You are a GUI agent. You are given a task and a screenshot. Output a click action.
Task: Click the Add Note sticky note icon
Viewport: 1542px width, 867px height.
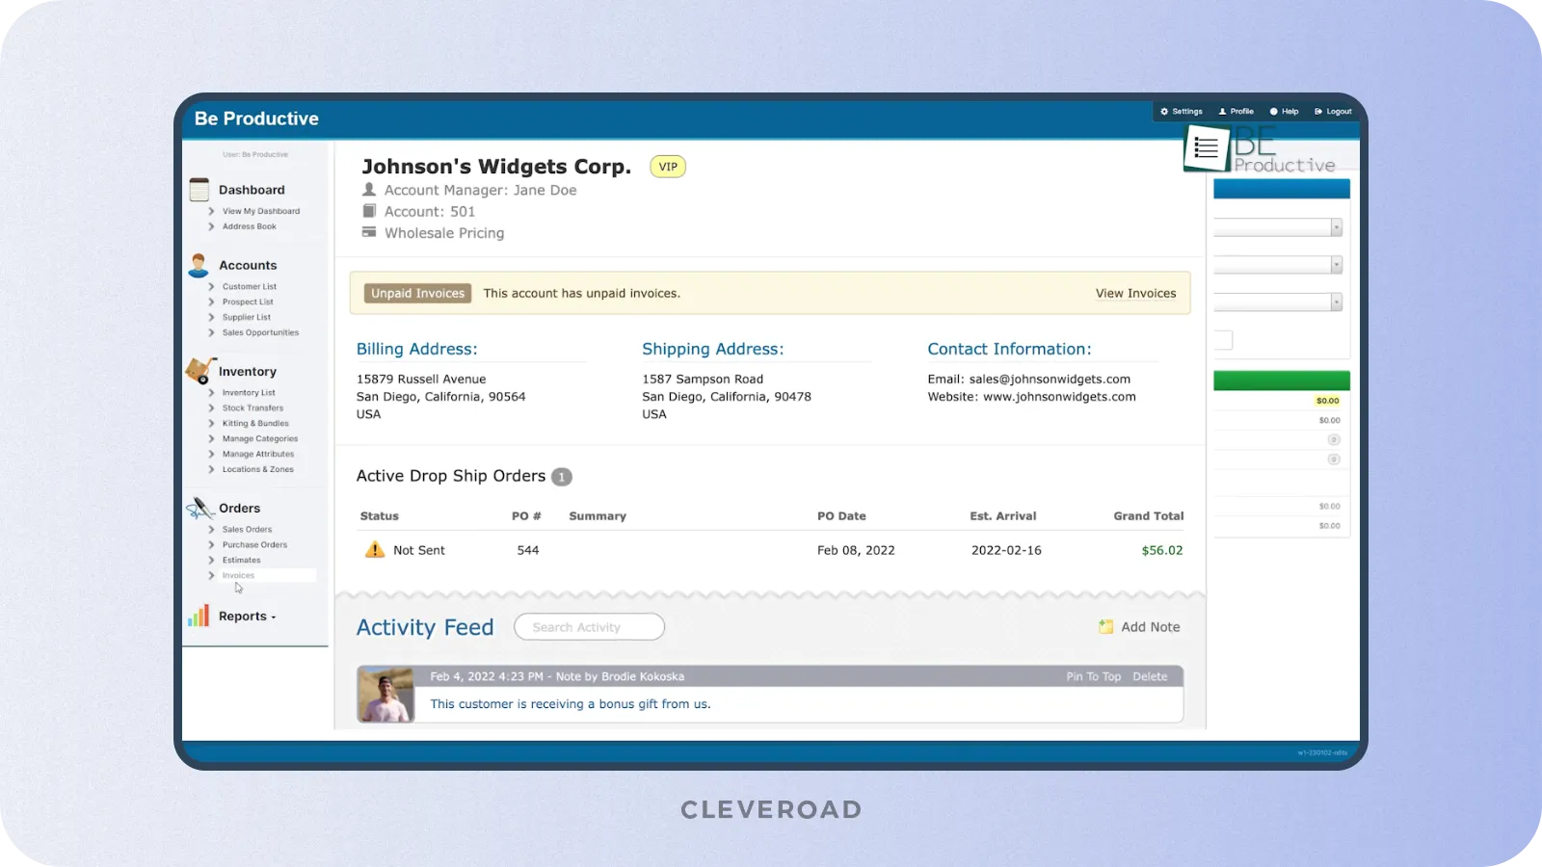1106,626
